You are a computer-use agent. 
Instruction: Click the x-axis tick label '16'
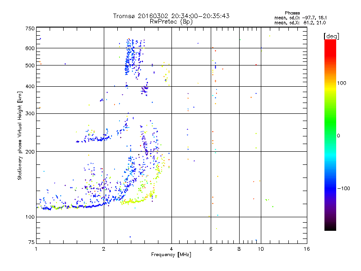click(307, 249)
